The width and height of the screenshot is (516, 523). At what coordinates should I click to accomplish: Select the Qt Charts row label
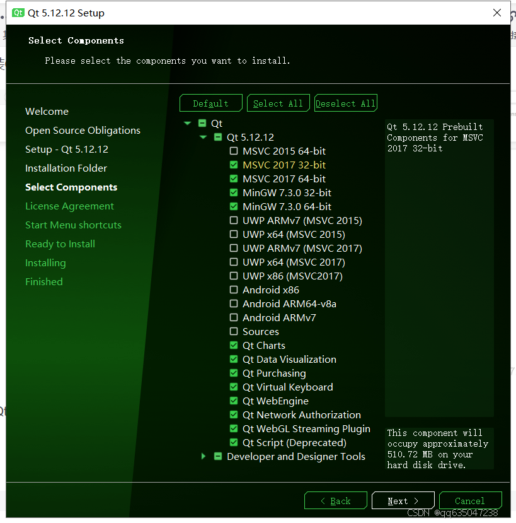[x=264, y=345]
